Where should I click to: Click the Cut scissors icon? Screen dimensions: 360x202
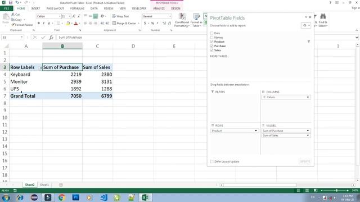point(13,15)
